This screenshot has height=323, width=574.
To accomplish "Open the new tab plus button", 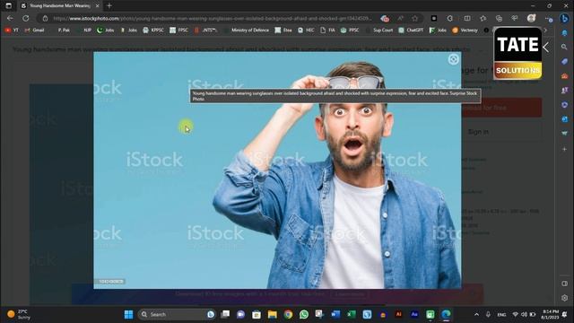I will pos(109,6).
